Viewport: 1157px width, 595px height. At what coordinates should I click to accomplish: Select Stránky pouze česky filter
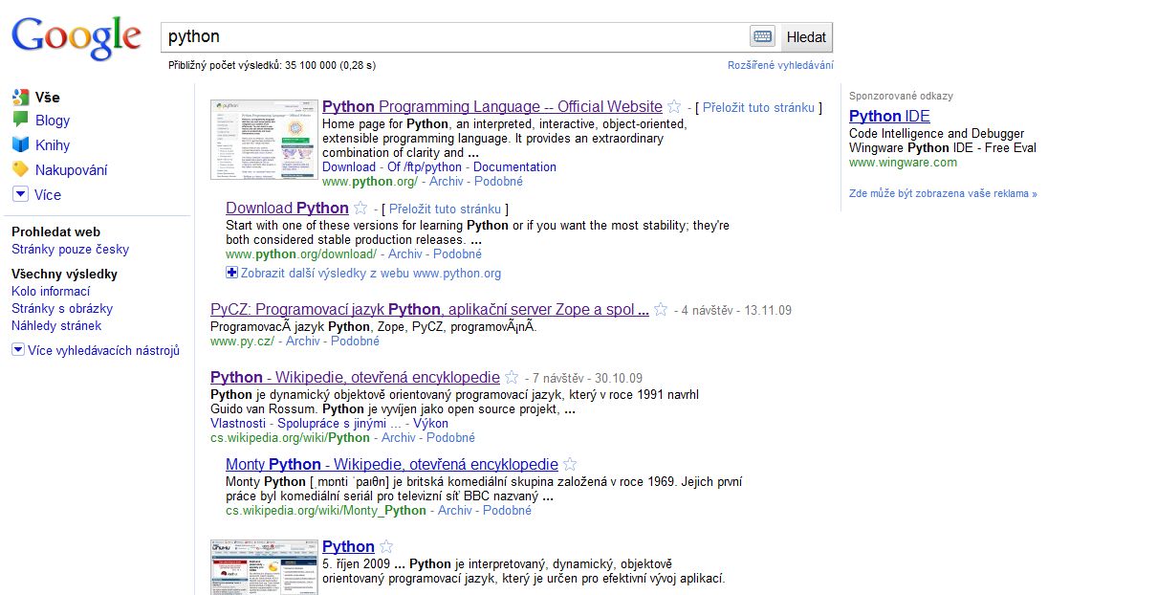tap(70, 249)
